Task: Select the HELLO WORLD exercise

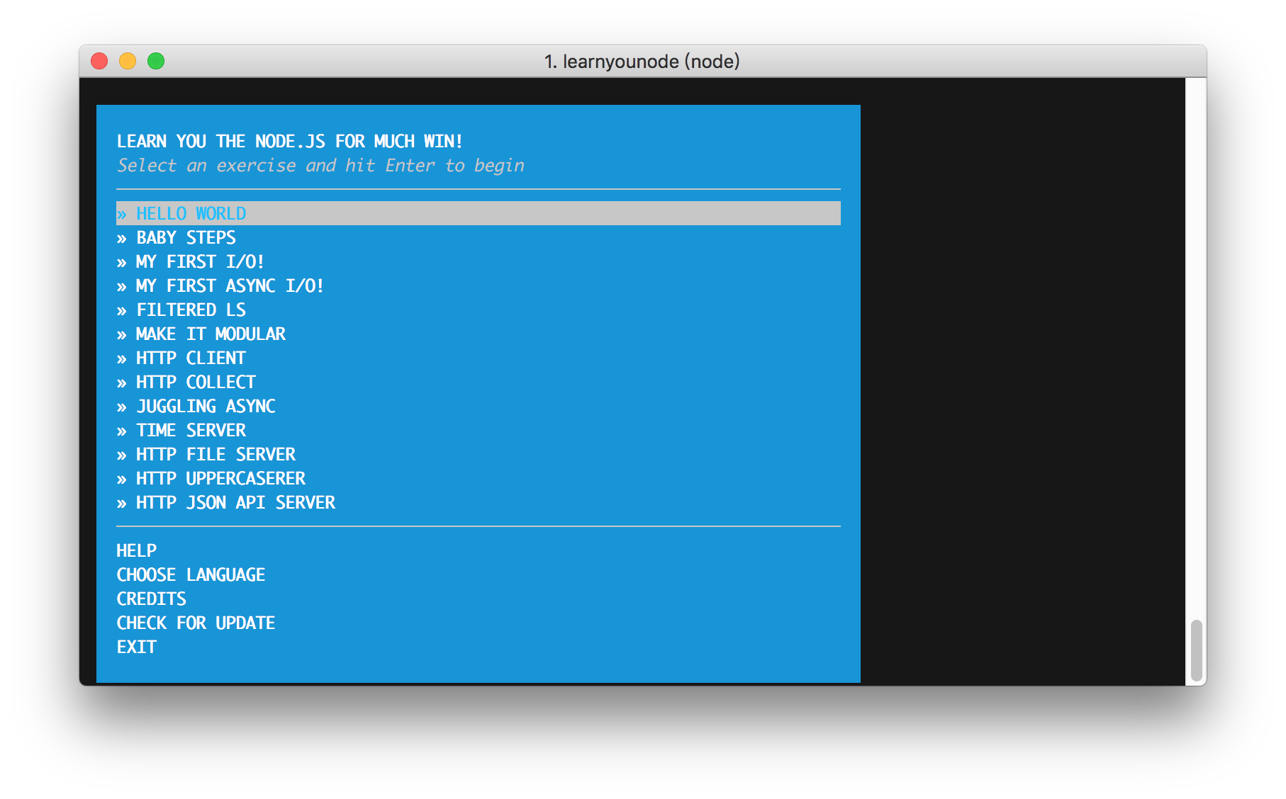Action: (x=190, y=213)
